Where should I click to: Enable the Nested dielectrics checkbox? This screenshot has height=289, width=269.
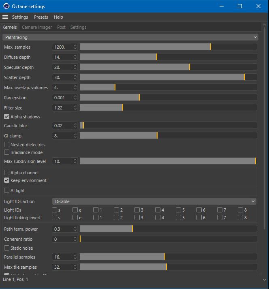pyautogui.click(x=6, y=145)
